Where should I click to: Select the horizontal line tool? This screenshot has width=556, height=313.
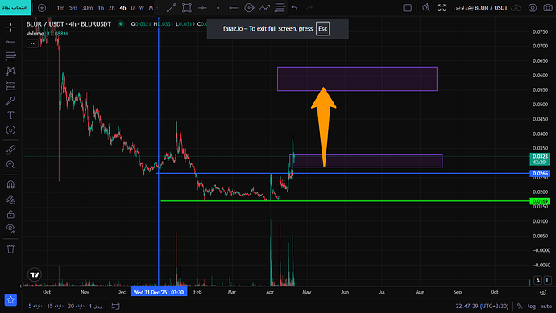point(202,8)
